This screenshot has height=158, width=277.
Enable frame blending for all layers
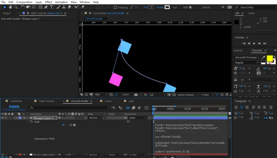pyautogui.click(x=133, y=108)
